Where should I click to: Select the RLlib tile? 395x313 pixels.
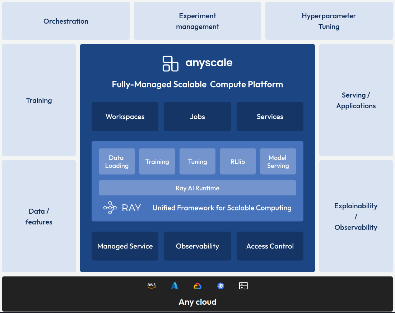click(238, 161)
